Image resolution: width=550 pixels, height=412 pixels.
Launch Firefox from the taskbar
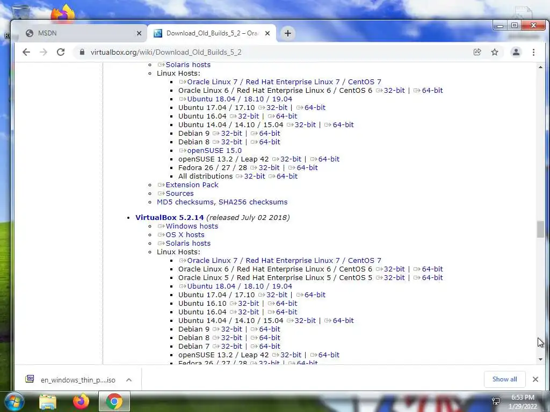[x=81, y=401]
